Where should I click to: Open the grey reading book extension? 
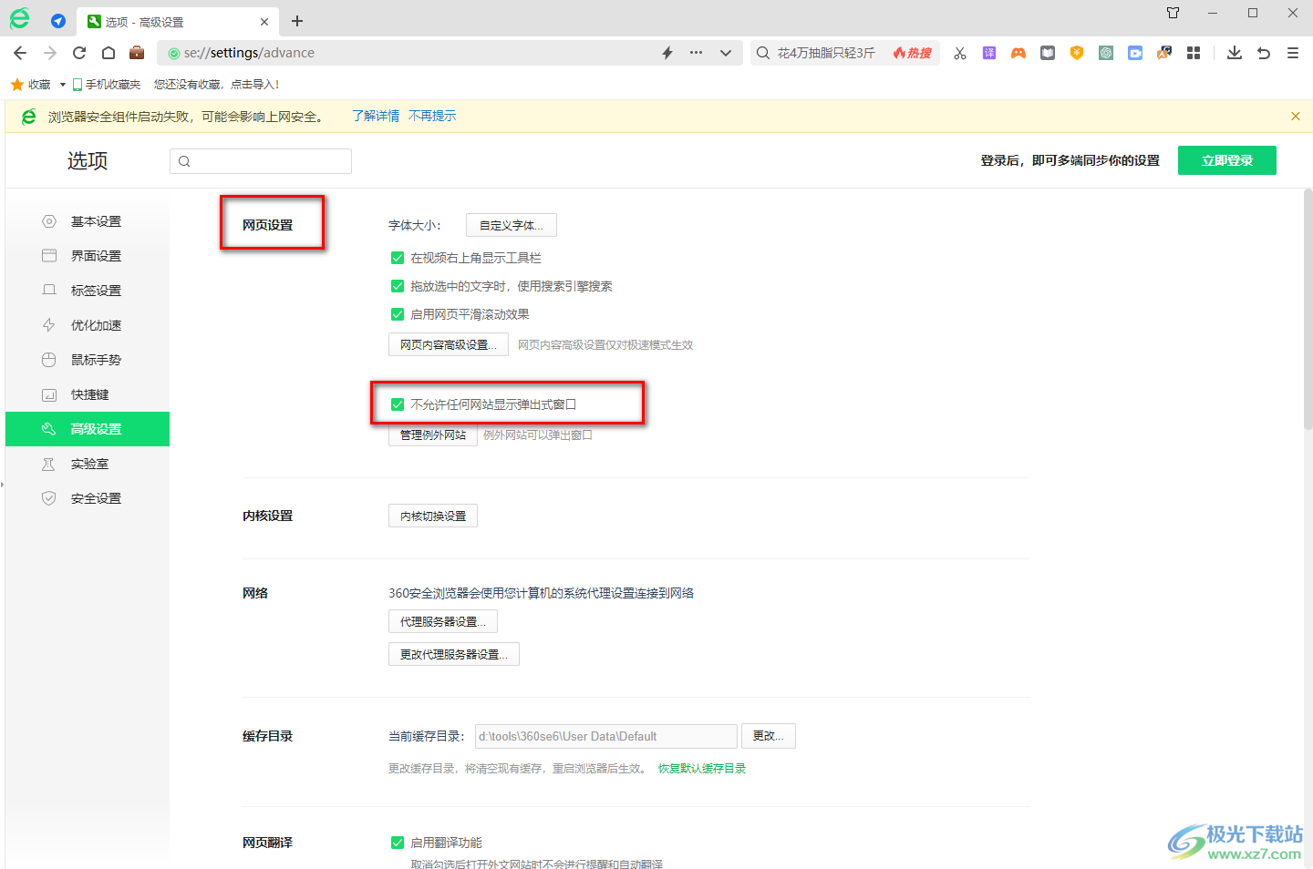[1048, 53]
